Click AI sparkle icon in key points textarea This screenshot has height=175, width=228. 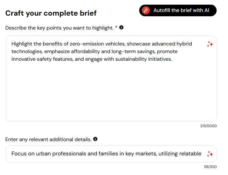click(210, 44)
